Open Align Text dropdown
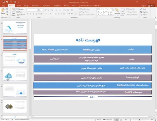 tap(84, 12)
